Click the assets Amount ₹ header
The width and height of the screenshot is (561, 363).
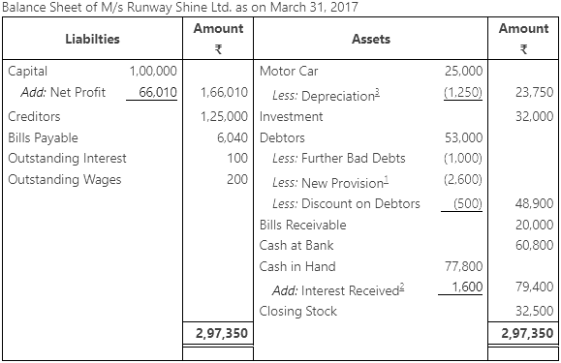pyautogui.click(x=523, y=38)
